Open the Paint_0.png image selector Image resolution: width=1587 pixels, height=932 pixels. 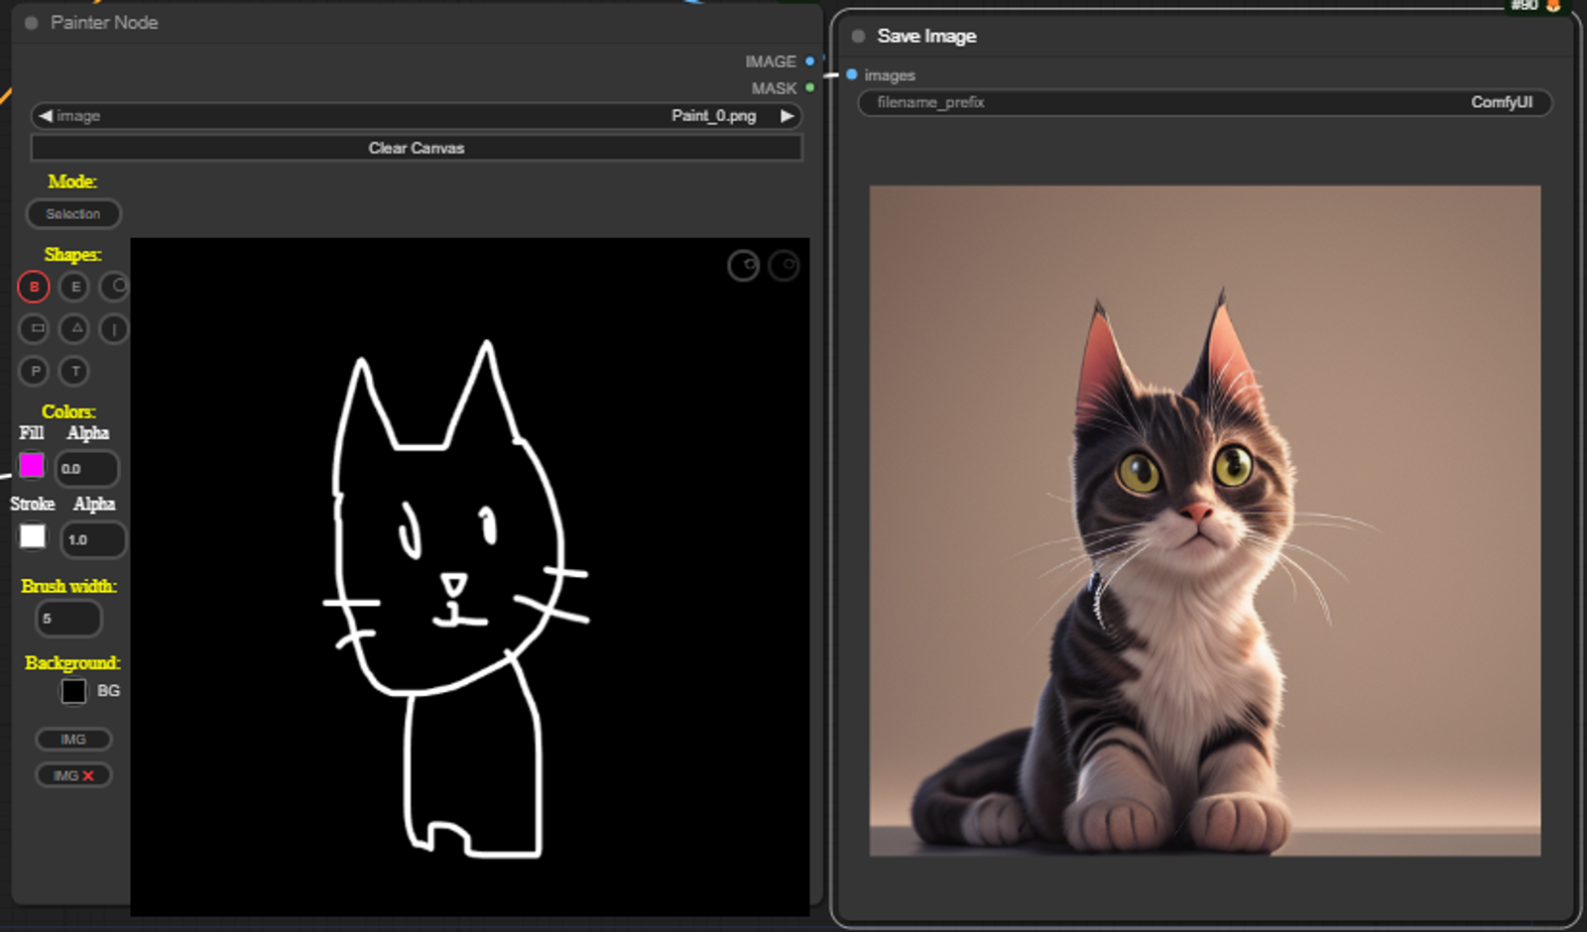tap(417, 116)
